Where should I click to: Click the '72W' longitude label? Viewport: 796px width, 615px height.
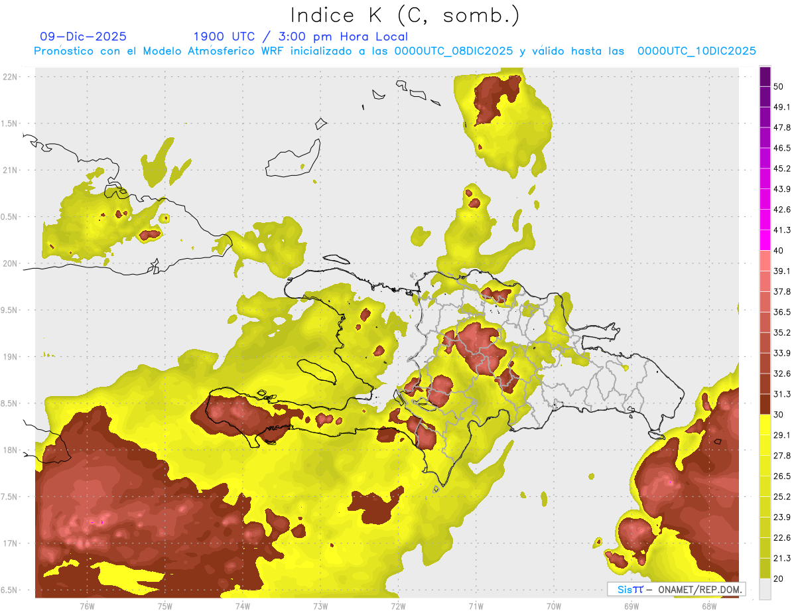pos(398,606)
